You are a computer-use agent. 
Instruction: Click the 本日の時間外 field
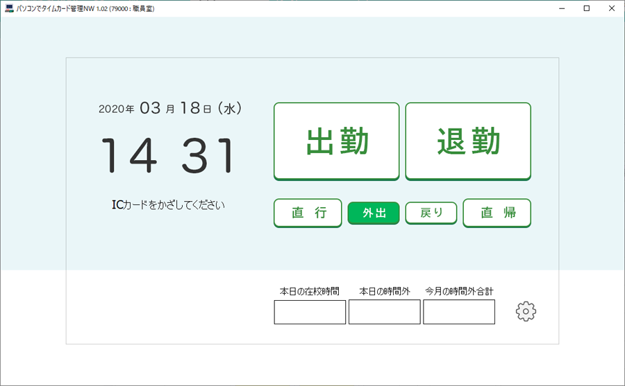[384, 312]
